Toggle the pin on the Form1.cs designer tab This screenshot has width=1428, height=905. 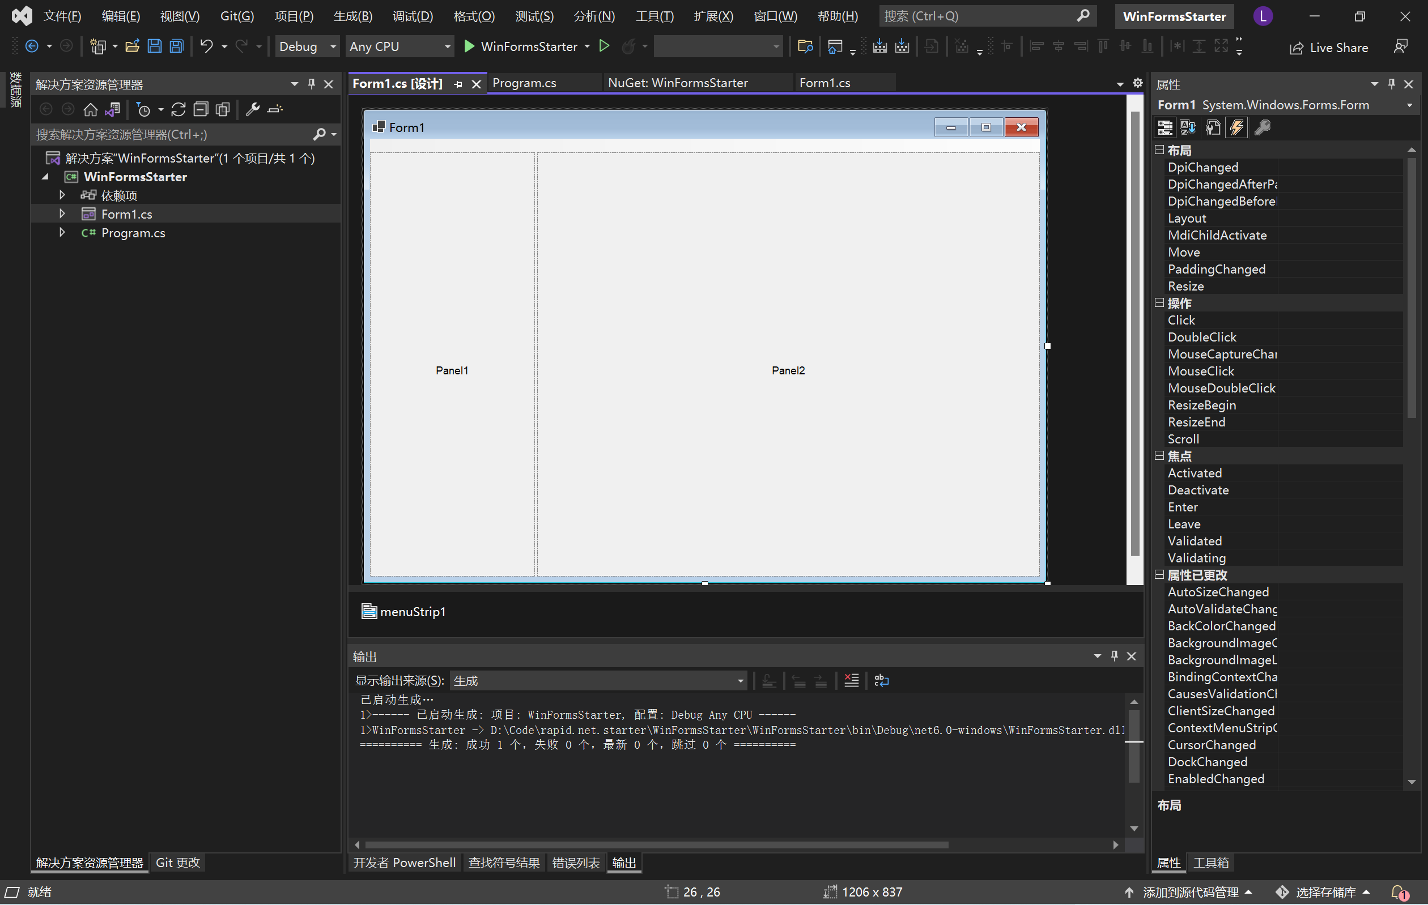pos(457,84)
